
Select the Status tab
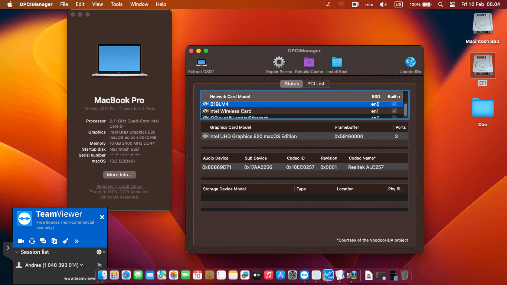pos(292,83)
